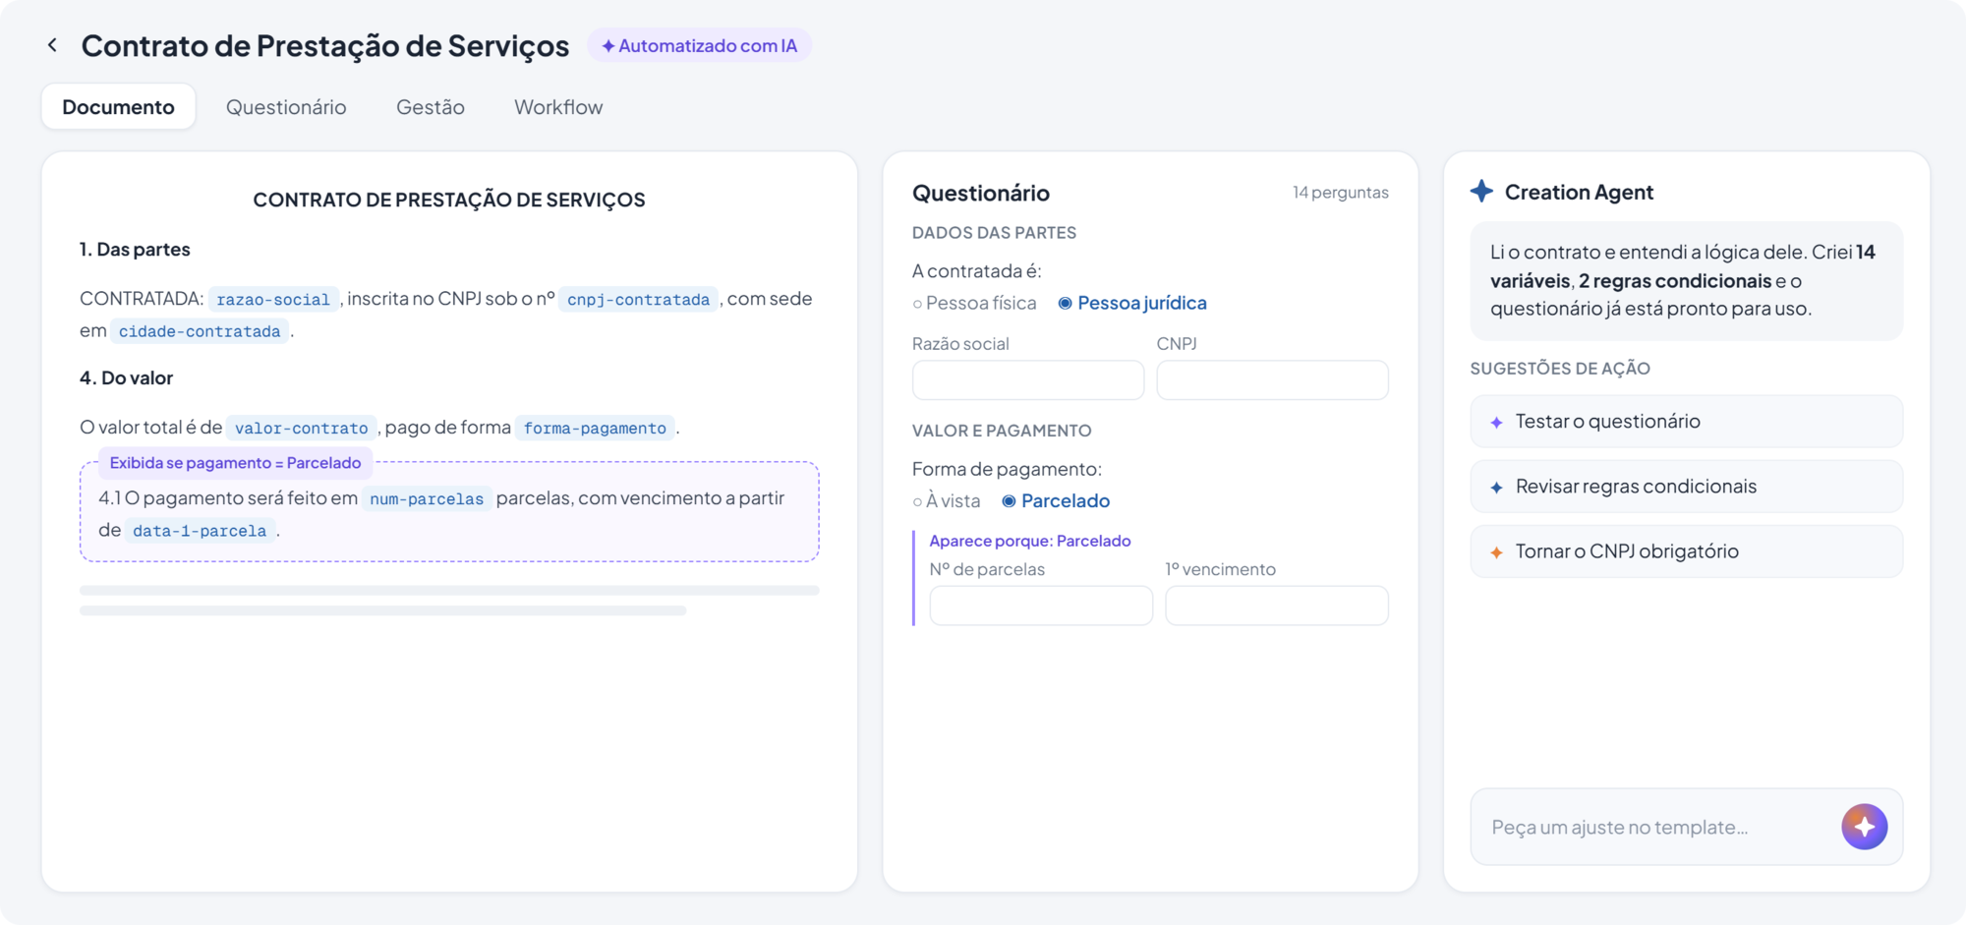Click the 14 perguntas counter
Screen dimensions: 1966x925
click(1341, 192)
